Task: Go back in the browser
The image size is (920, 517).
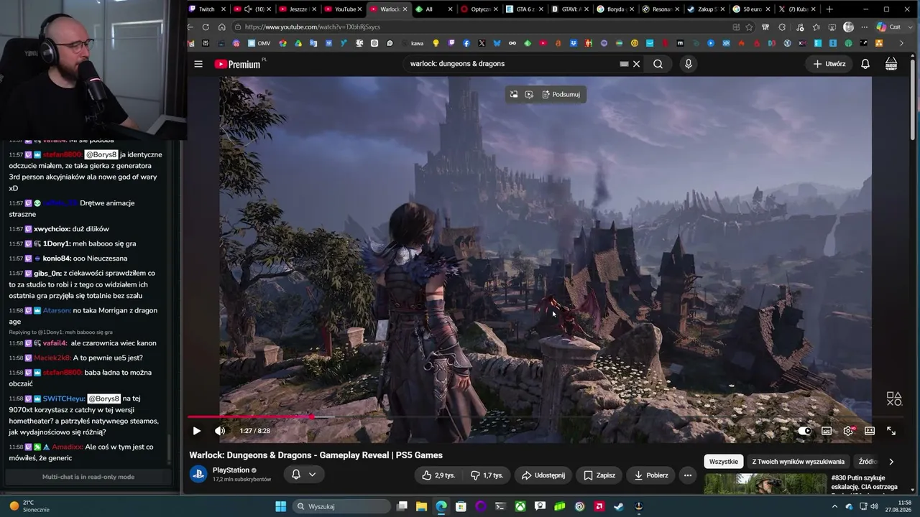Action: tap(190, 27)
